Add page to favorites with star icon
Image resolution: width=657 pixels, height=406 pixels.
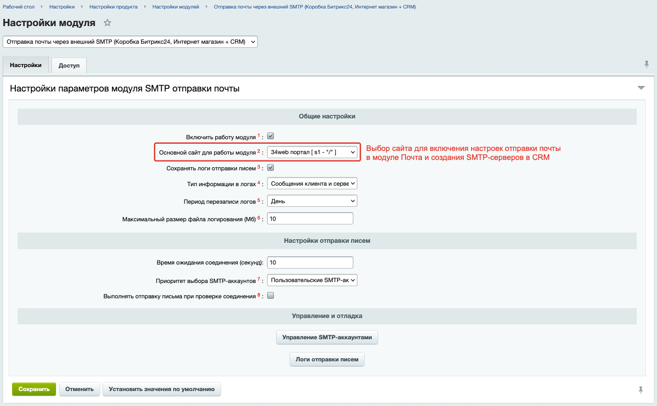[107, 23]
